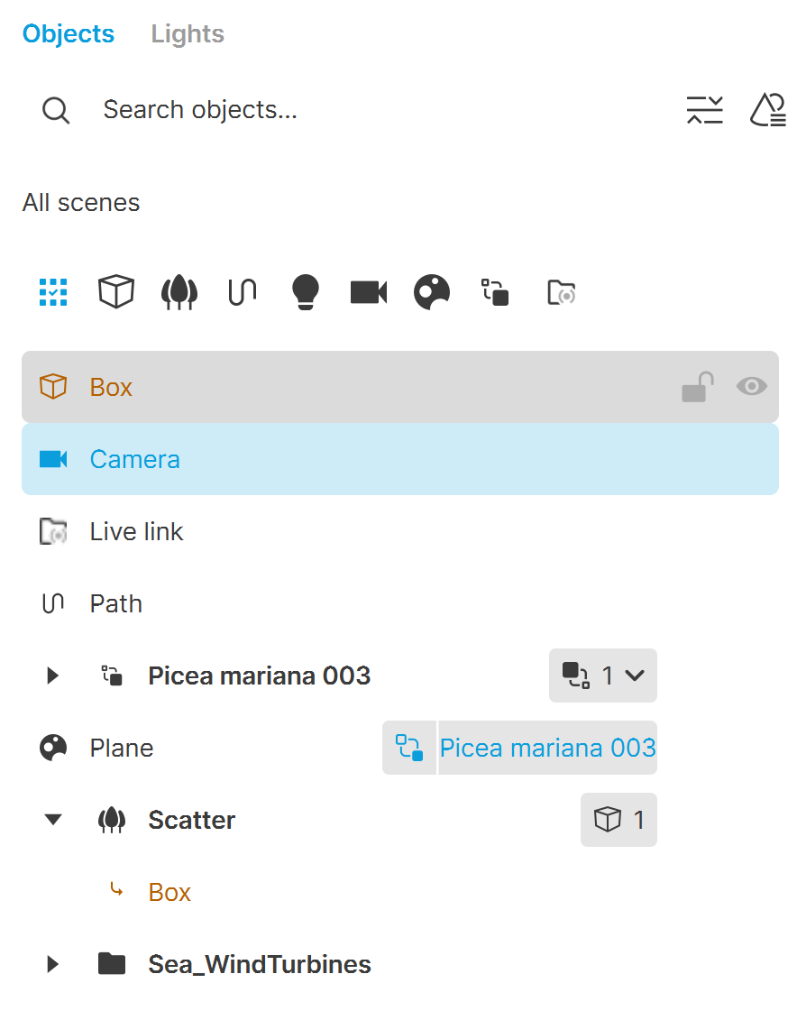Select the all-types grid filter icon
Viewport: 797px width, 1020px height.
(x=53, y=292)
